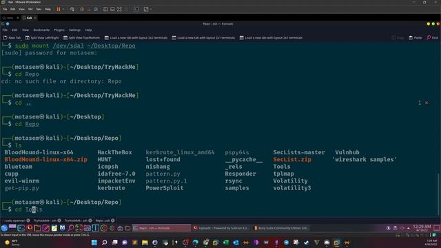This screenshot has height=248, width=441.
Task: Click the Find button in Konsole toolbar
Action: pos(433,38)
